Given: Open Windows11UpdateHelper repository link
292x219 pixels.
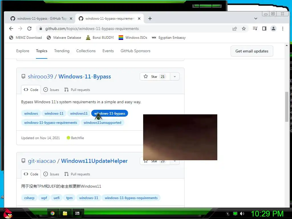Looking at the screenshot, I should click(x=94, y=161).
